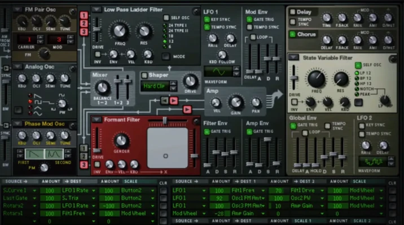Click the Low Pass Ladder Filter MODE button
The image size is (404, 225).
pos(166,56)
